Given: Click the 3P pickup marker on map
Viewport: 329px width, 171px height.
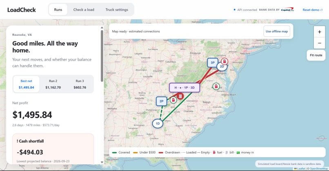Looking at the screenshot, I should (x=213, y=63).
